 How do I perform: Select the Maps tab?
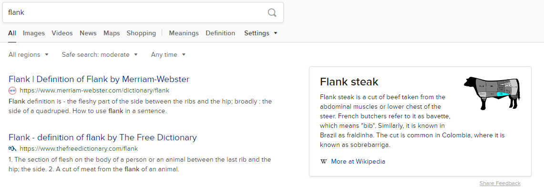[x=112, y=33]
